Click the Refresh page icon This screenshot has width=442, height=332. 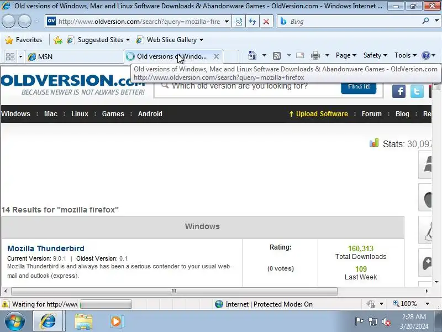point(252,22)
